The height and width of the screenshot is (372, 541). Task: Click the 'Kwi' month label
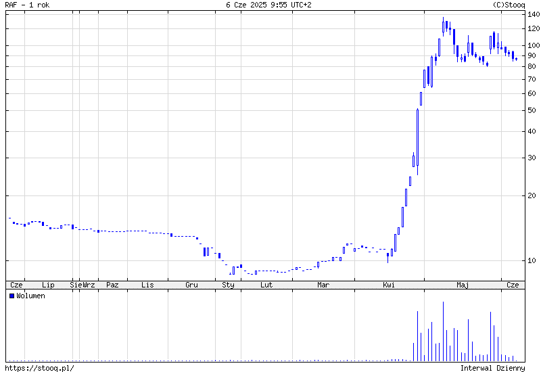389,285
